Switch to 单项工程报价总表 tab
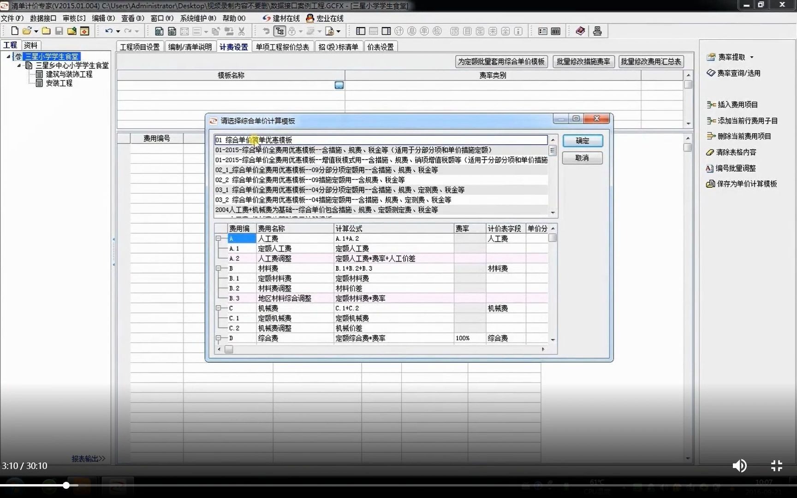Screen dimensions: 797x498 (x=282, y=47)
